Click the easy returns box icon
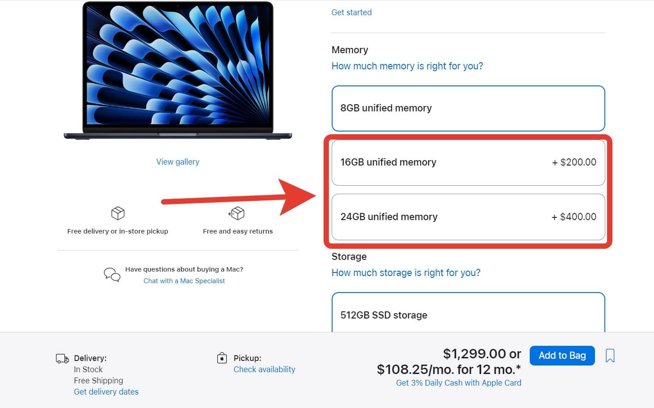654x408 pixels. point(236,213)
